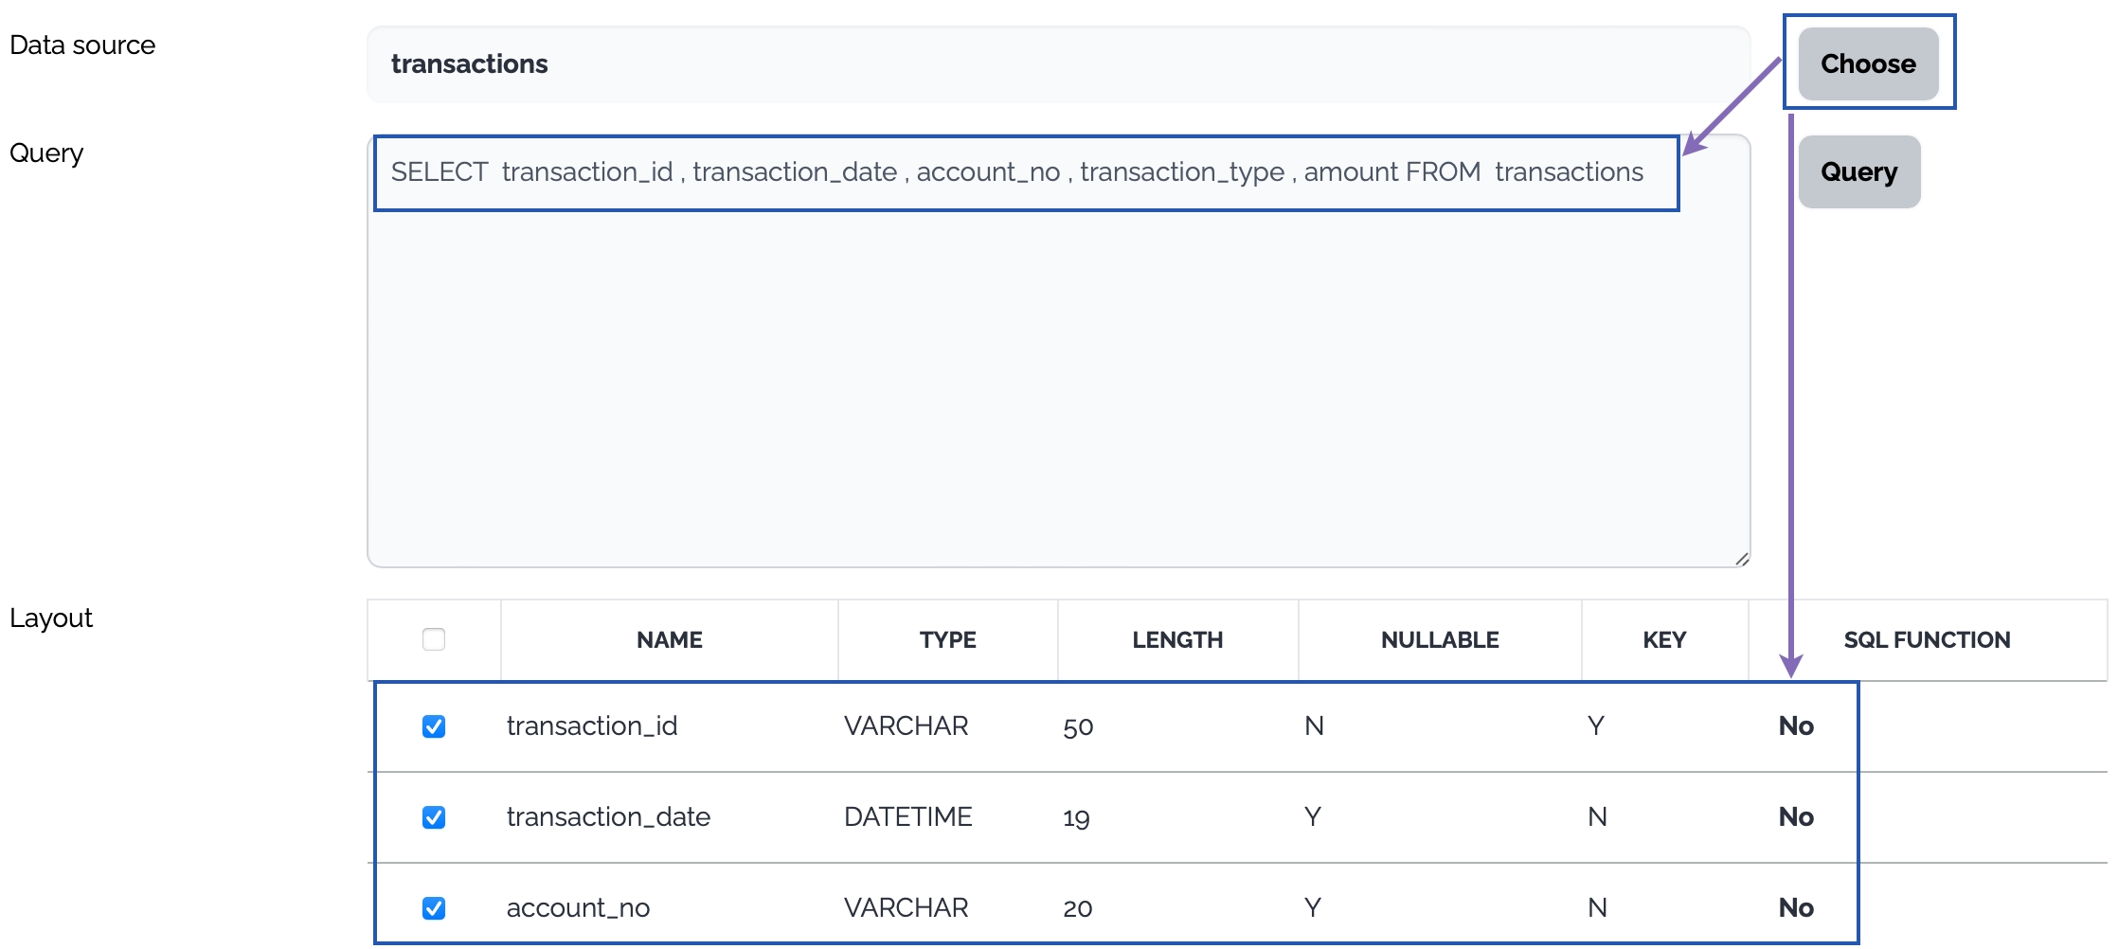
Task: Toggle the select-all checkbox in layout header
Action: click(x=434, y=640)
